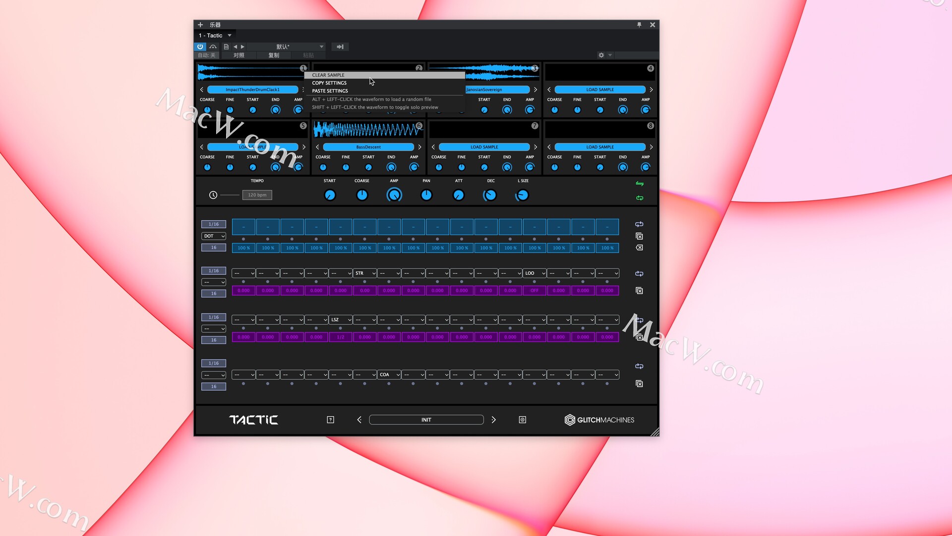Click the BassDescent sample name
Screen dimensions: 952x536
368,147
